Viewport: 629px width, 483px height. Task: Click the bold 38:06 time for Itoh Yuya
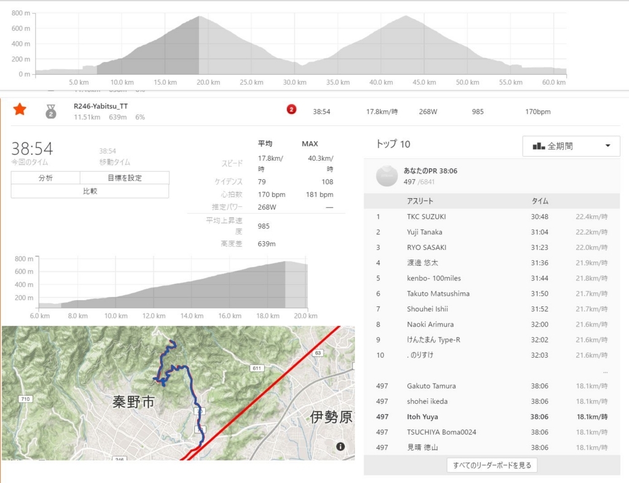[x=539, y=417]
